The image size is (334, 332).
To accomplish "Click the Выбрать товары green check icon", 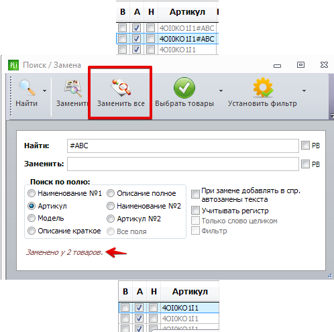I will coord(184,88).
